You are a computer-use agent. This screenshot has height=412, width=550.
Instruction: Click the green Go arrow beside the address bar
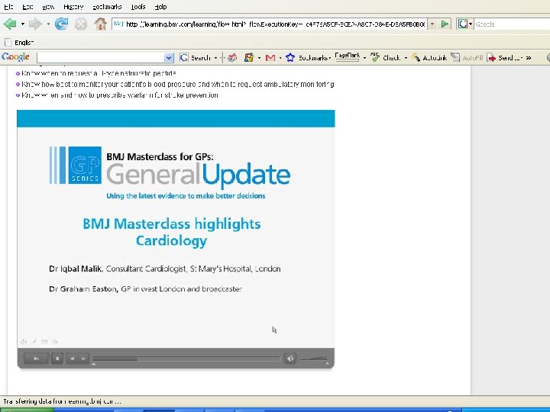(x=445, y=24)
